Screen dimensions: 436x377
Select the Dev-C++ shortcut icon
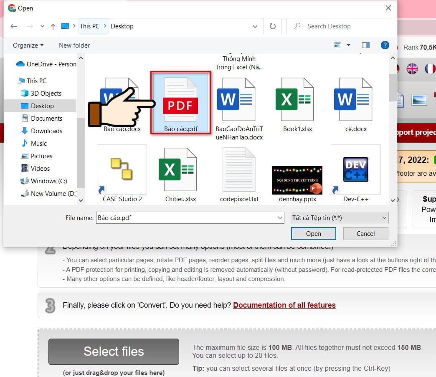356,170
